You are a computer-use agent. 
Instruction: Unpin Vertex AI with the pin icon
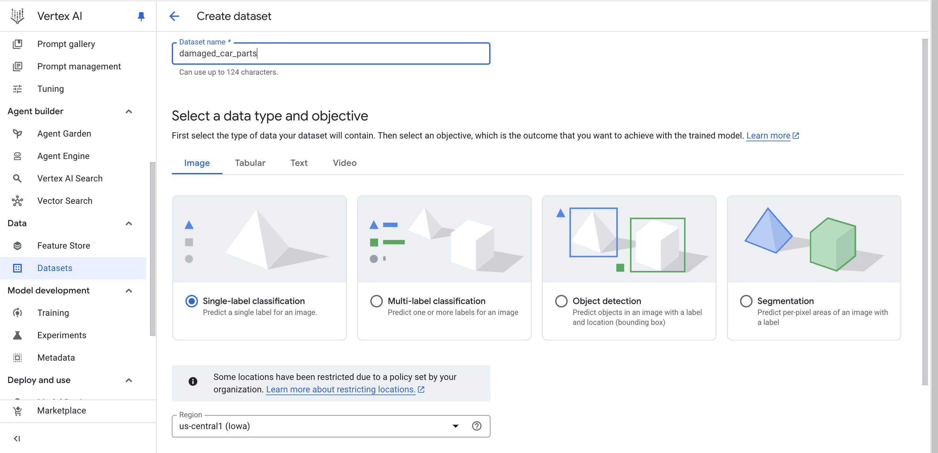click(x=141, y=16)
